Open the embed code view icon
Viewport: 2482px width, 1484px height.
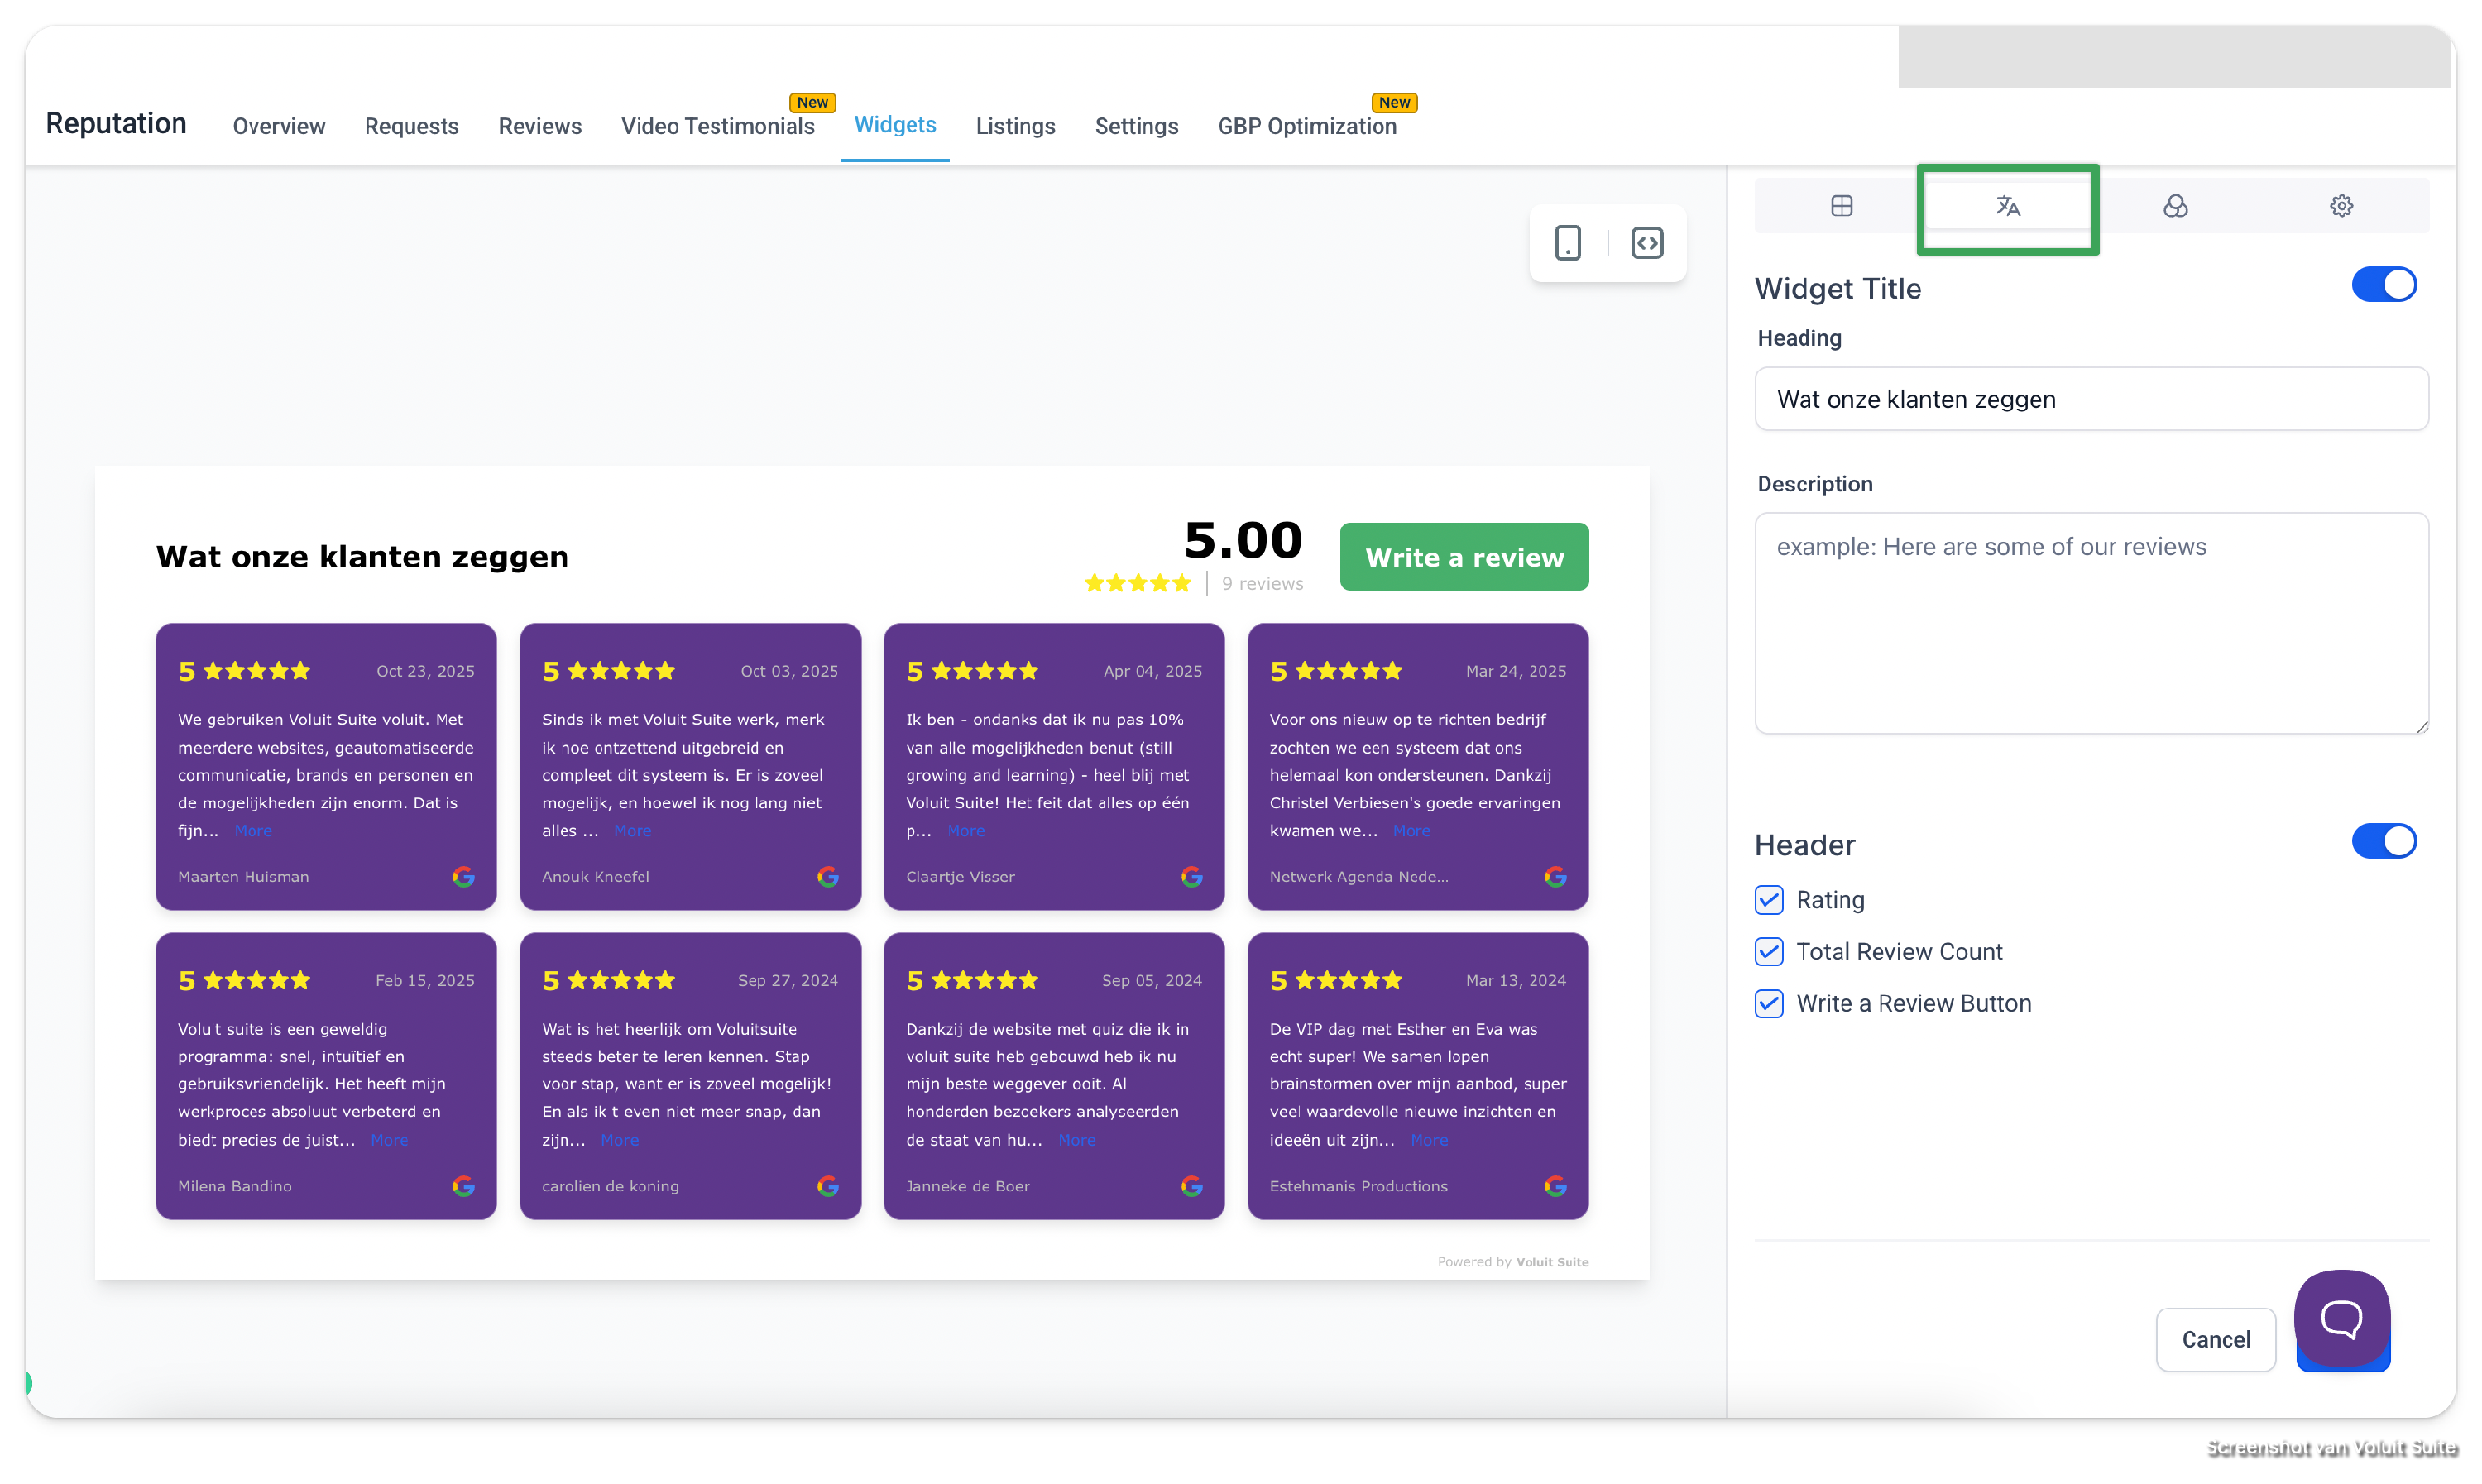(x=1647, y=243)
